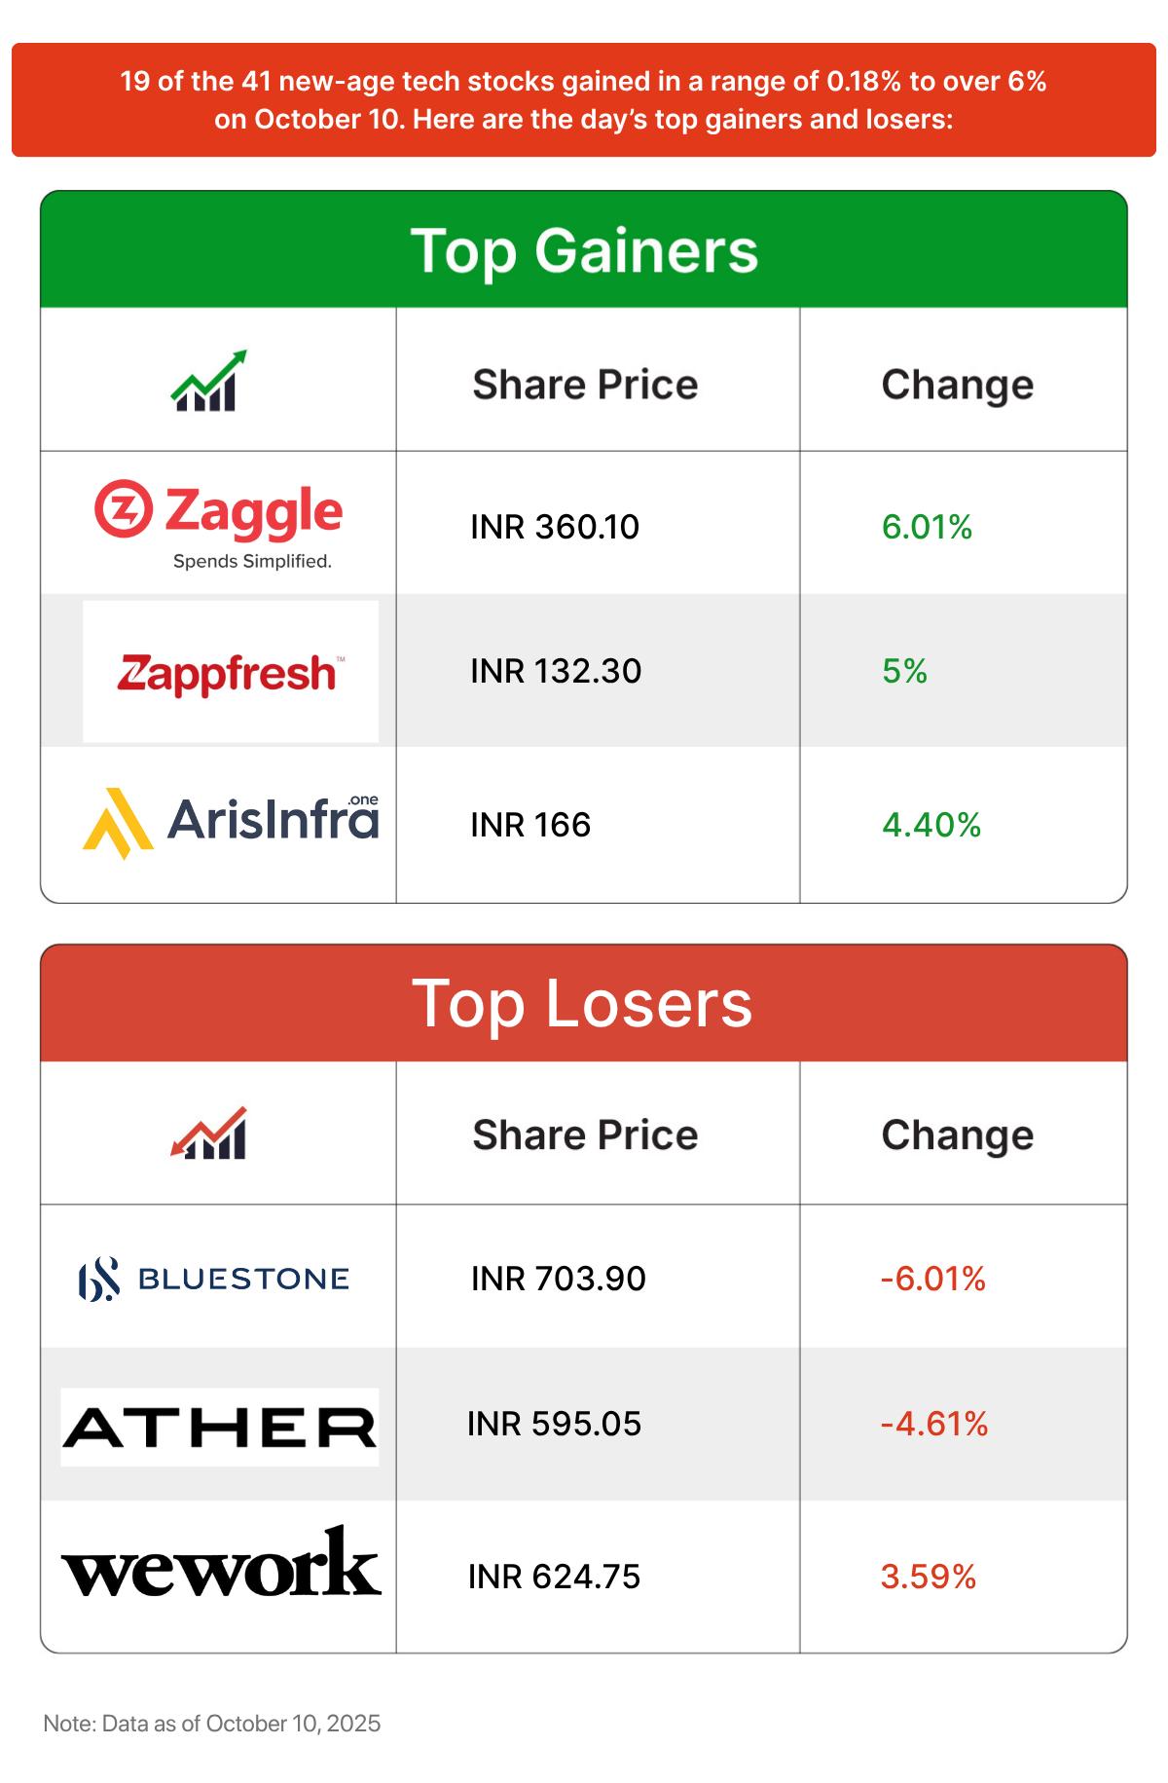1168x1783 pixels.
Task: Click WeWork's 3.59% change value
Action: pyautogui.click(x=928, y=1577)
